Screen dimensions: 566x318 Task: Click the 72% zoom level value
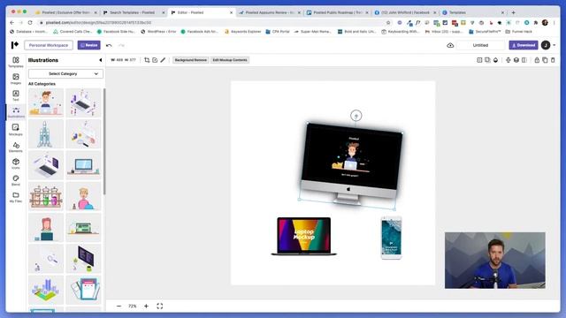(133, 307)
